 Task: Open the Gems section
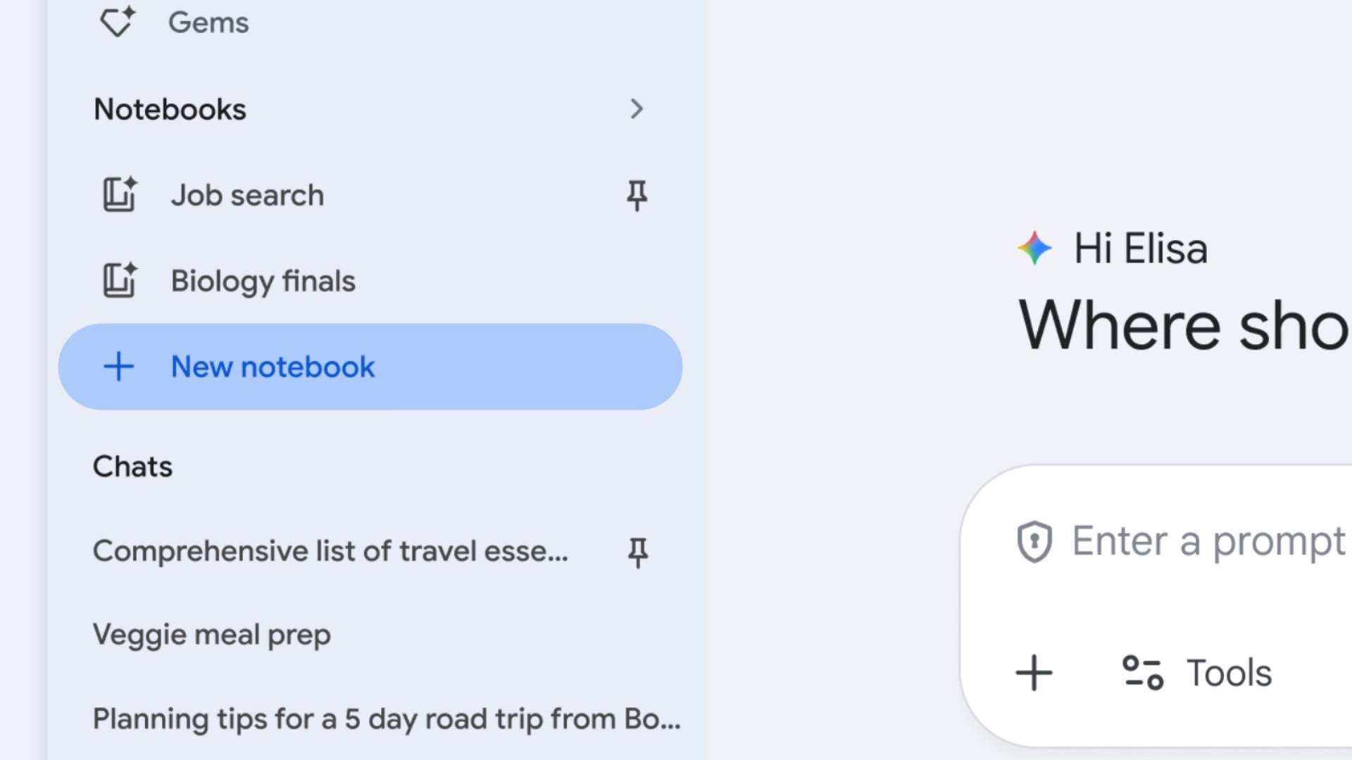coord(208,23)
